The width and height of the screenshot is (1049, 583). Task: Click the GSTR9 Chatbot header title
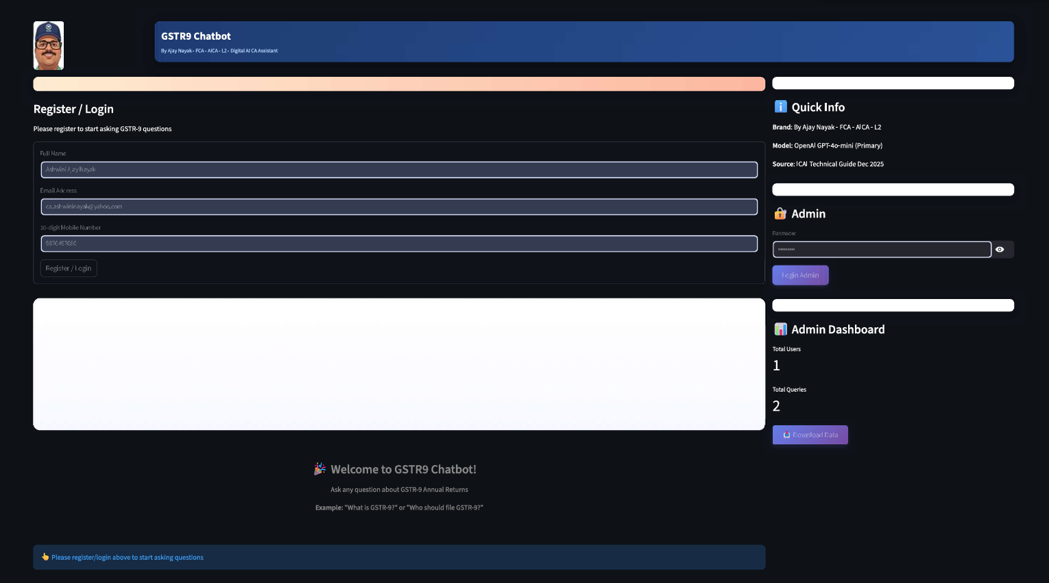(196, 36)
